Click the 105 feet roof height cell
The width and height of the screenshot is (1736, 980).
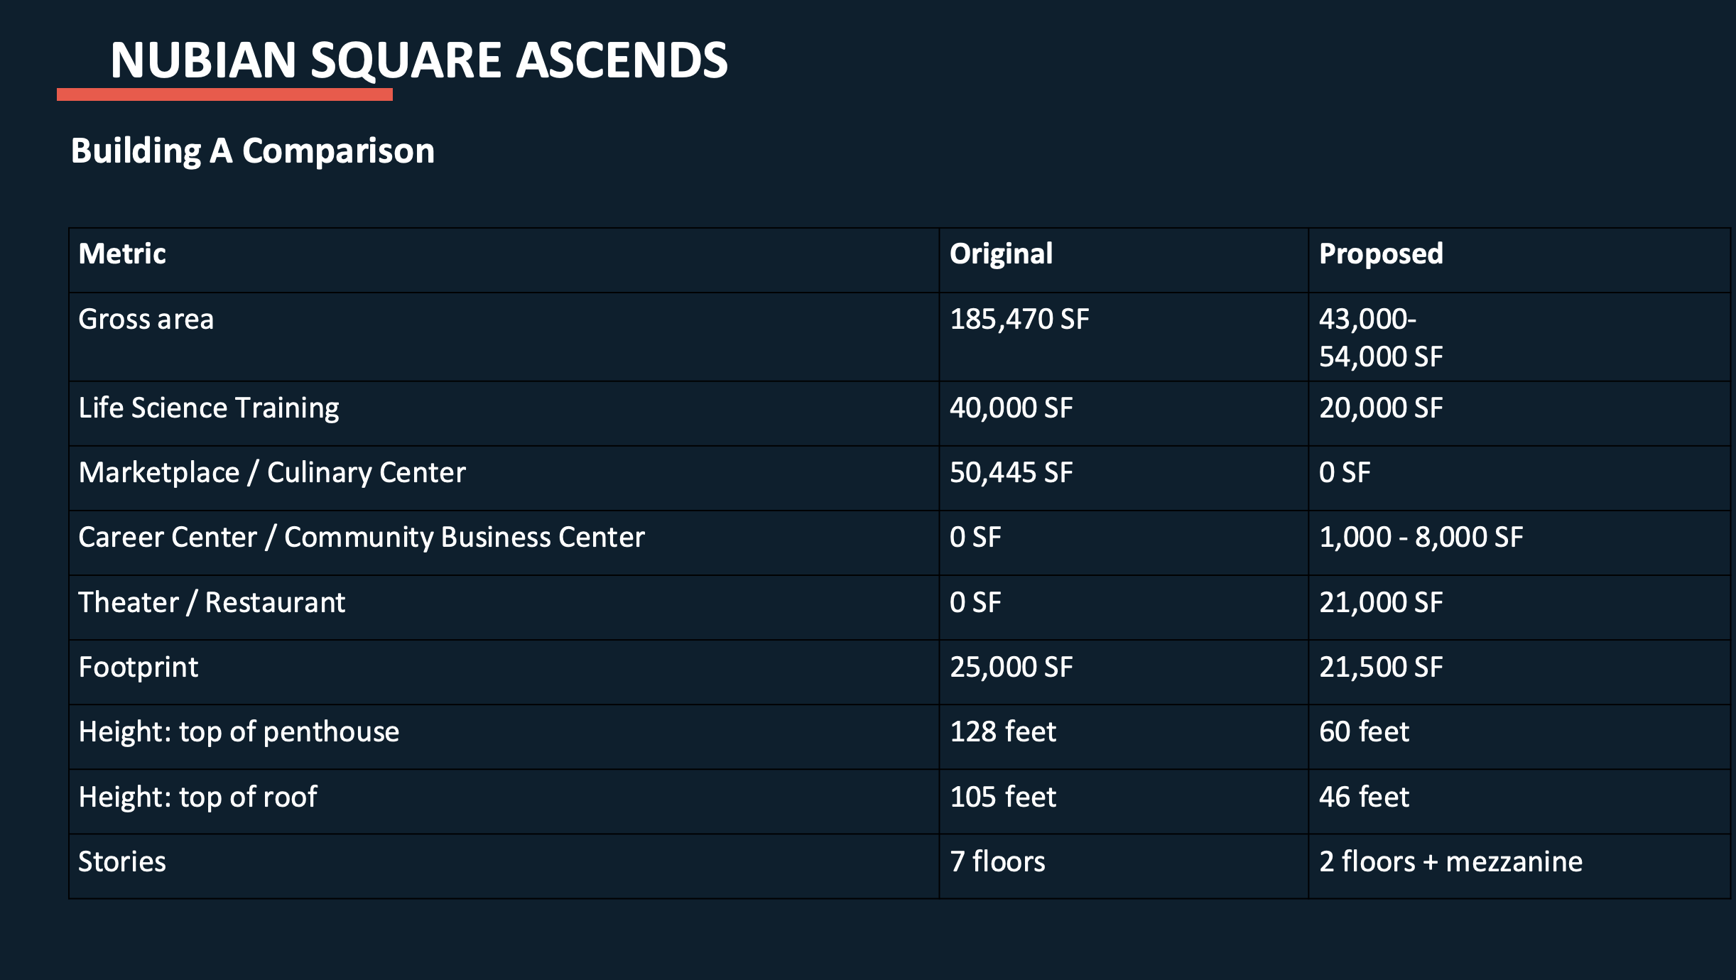point(1003,797)
